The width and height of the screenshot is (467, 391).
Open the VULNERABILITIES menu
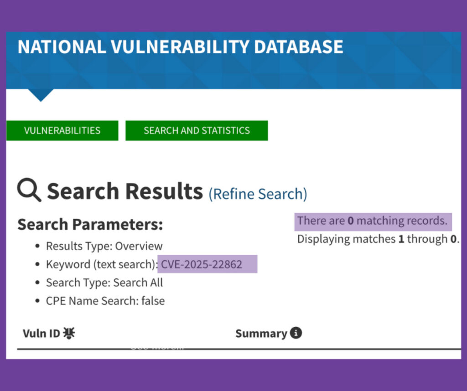(x=62, y=130)
